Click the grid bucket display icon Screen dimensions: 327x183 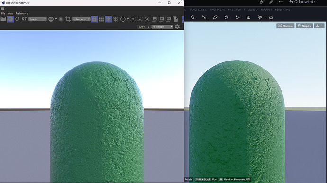(x=101, y=19)
